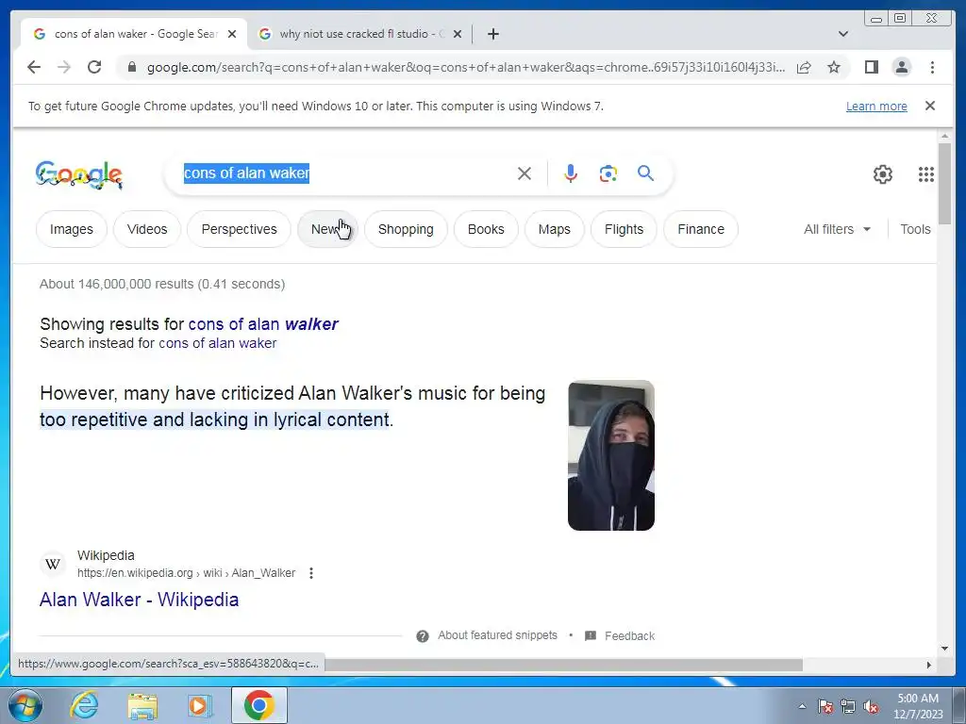Switch to the Finance filter
Image resolution: width=966 pixels, height=724 pixels.
click(x=701, y=229)
